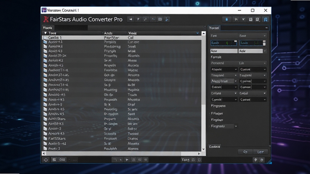Click the stacked-lines icon in the bottom center toolbar
Viewport: 310px width, 174px height.
[134, 160]
